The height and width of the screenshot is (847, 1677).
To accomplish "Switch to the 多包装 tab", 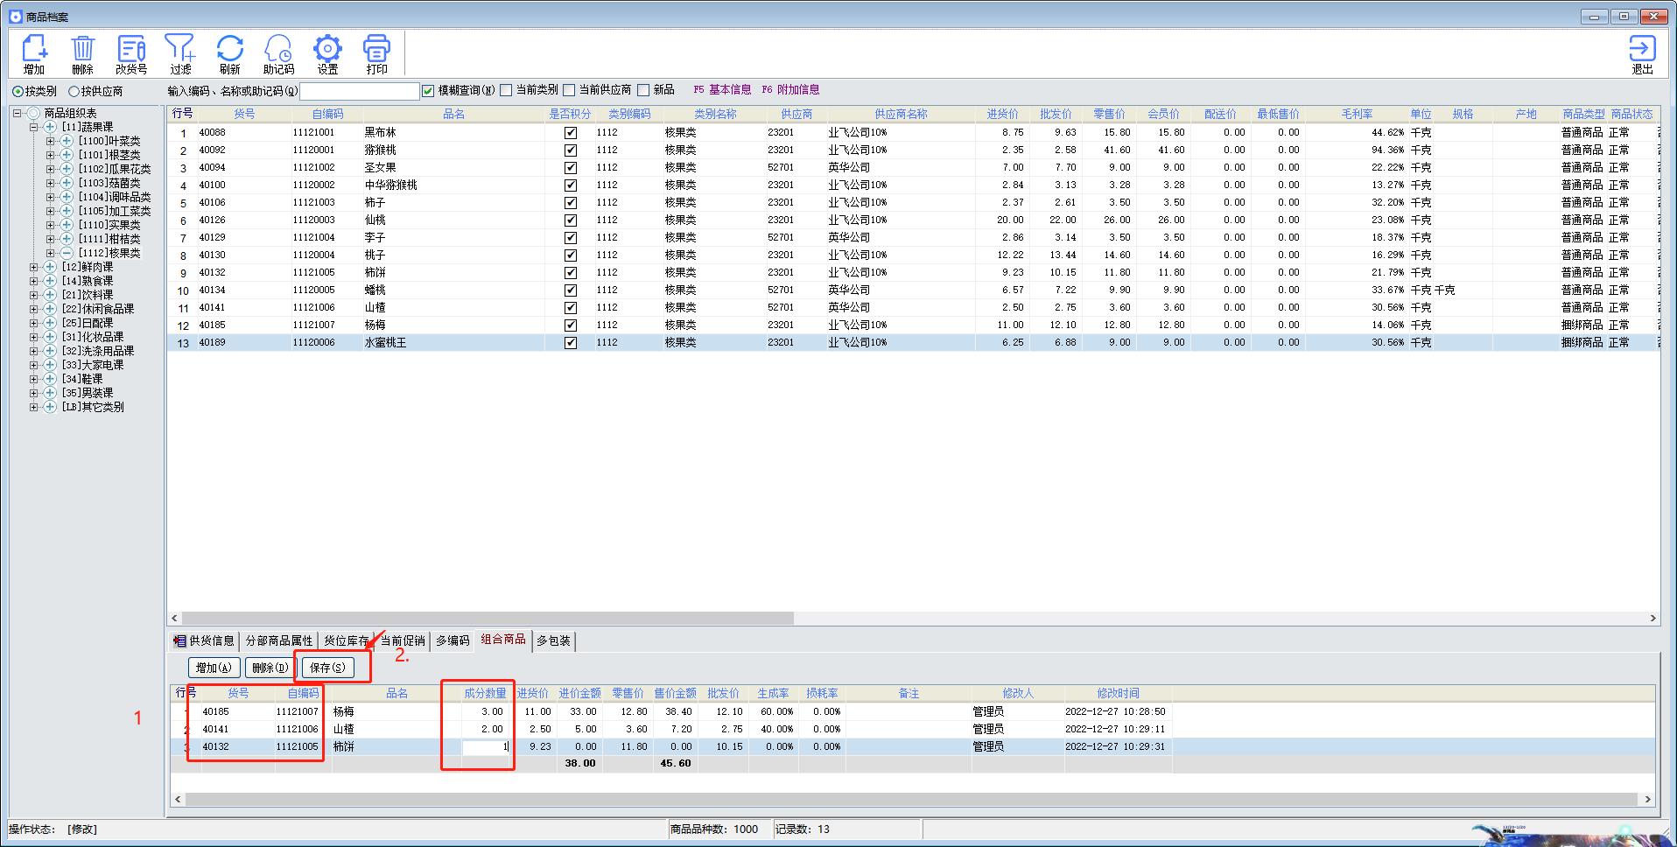I will 553,640.
